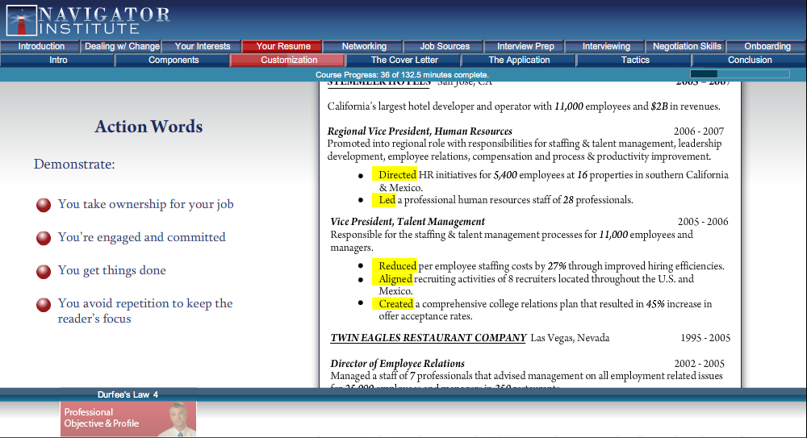Switch to the Job Sources tab
Viewport: 807px width, 438px height.
(x=445, y=46)
